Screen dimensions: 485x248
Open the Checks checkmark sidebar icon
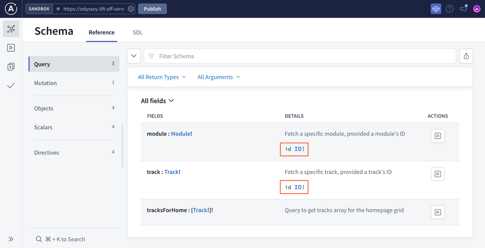(x=11, y=86)
